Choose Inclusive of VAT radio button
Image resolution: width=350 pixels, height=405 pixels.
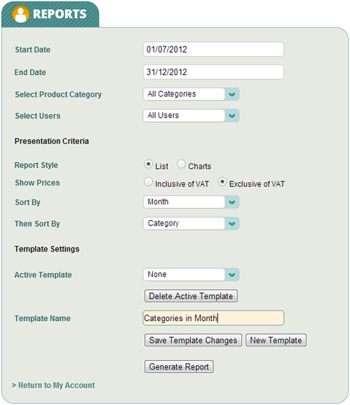148,181
